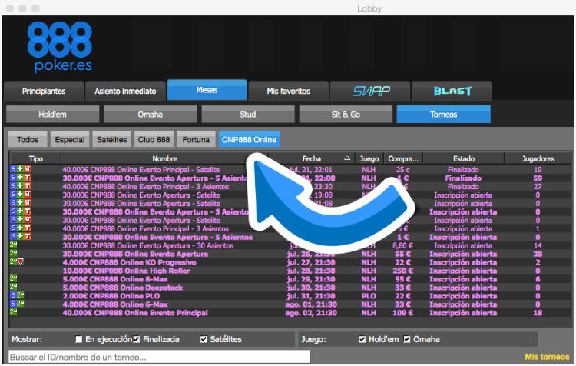Click blue 6 icon in Online PLO row

pyautogui.click(x=13, y=295)
